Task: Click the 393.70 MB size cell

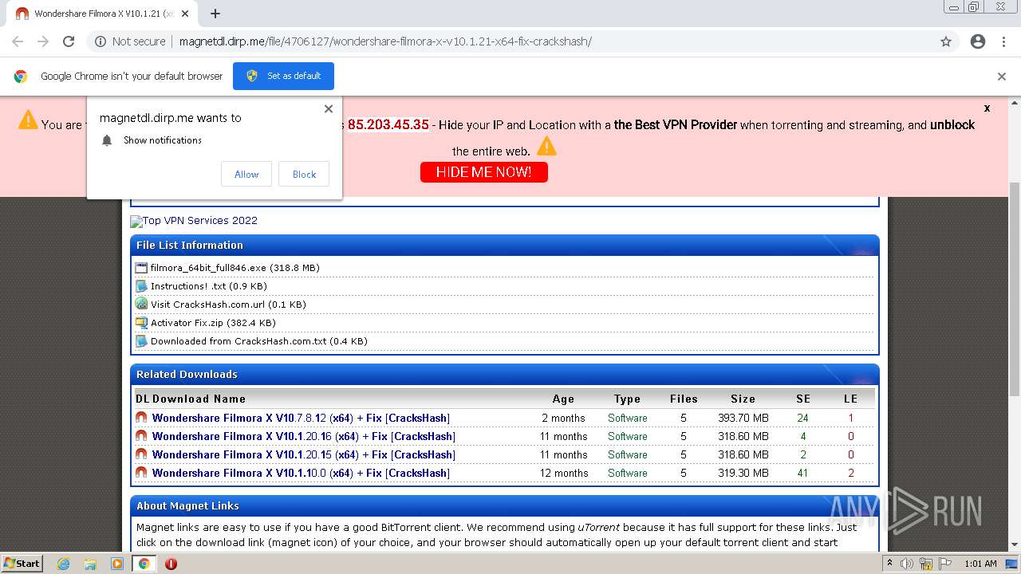Action: [743, 418]
